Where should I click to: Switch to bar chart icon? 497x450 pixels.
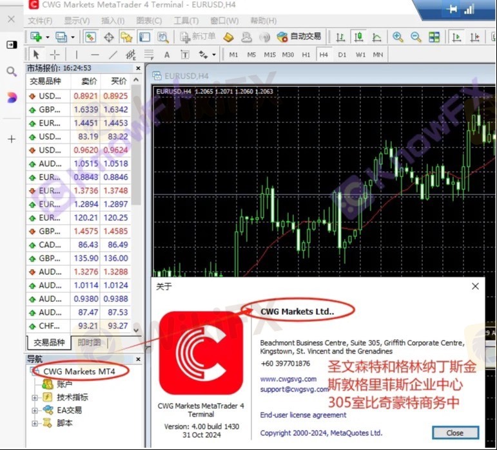(340, 37)
